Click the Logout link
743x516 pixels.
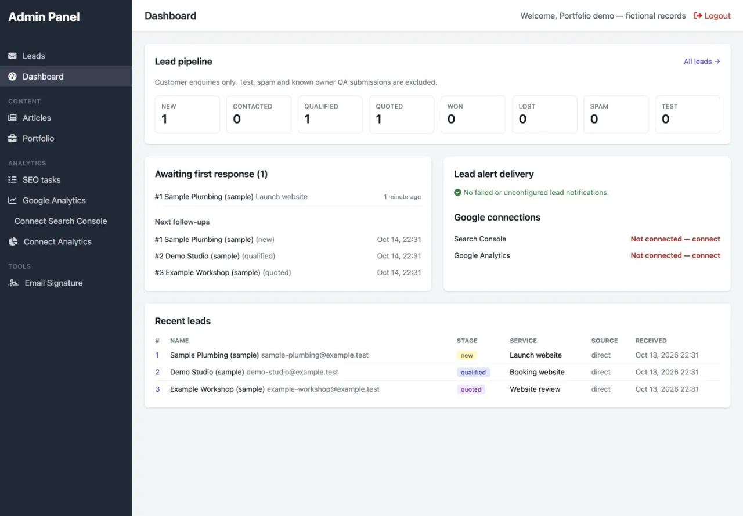pos(712,16)
